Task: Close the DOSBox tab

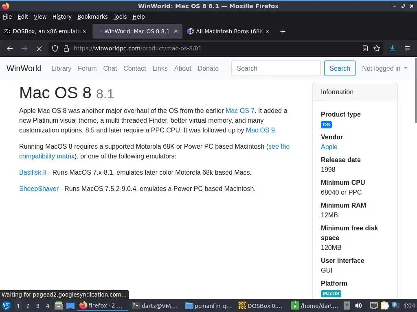Action: [84, 31]
